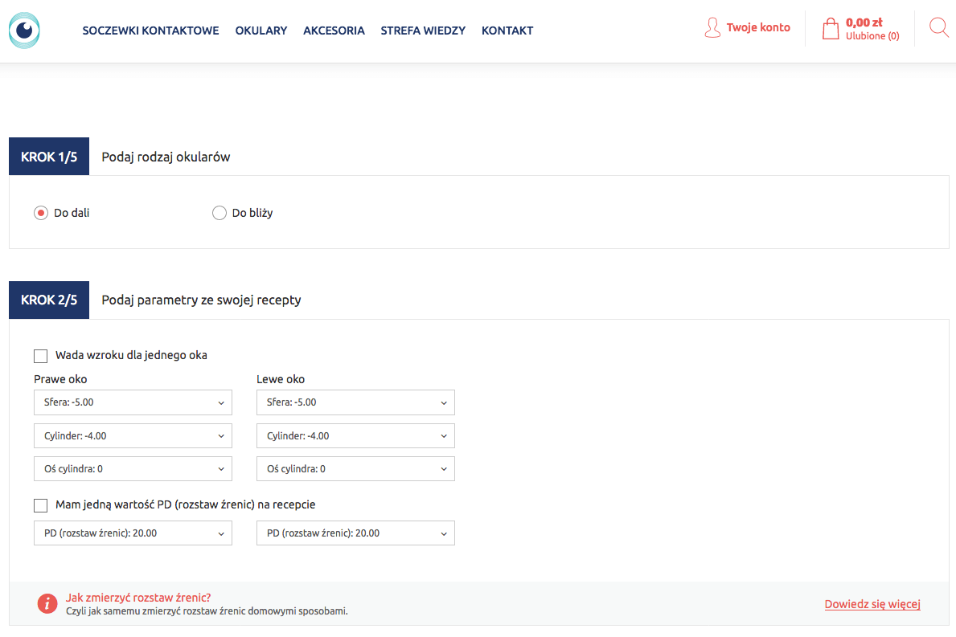
Task: Click the magnifying glass search icon
Action: (x=938, y=28)
